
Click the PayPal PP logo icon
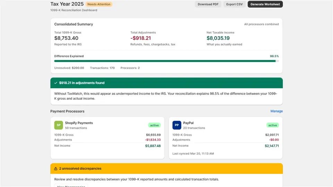tap(177, 125)
